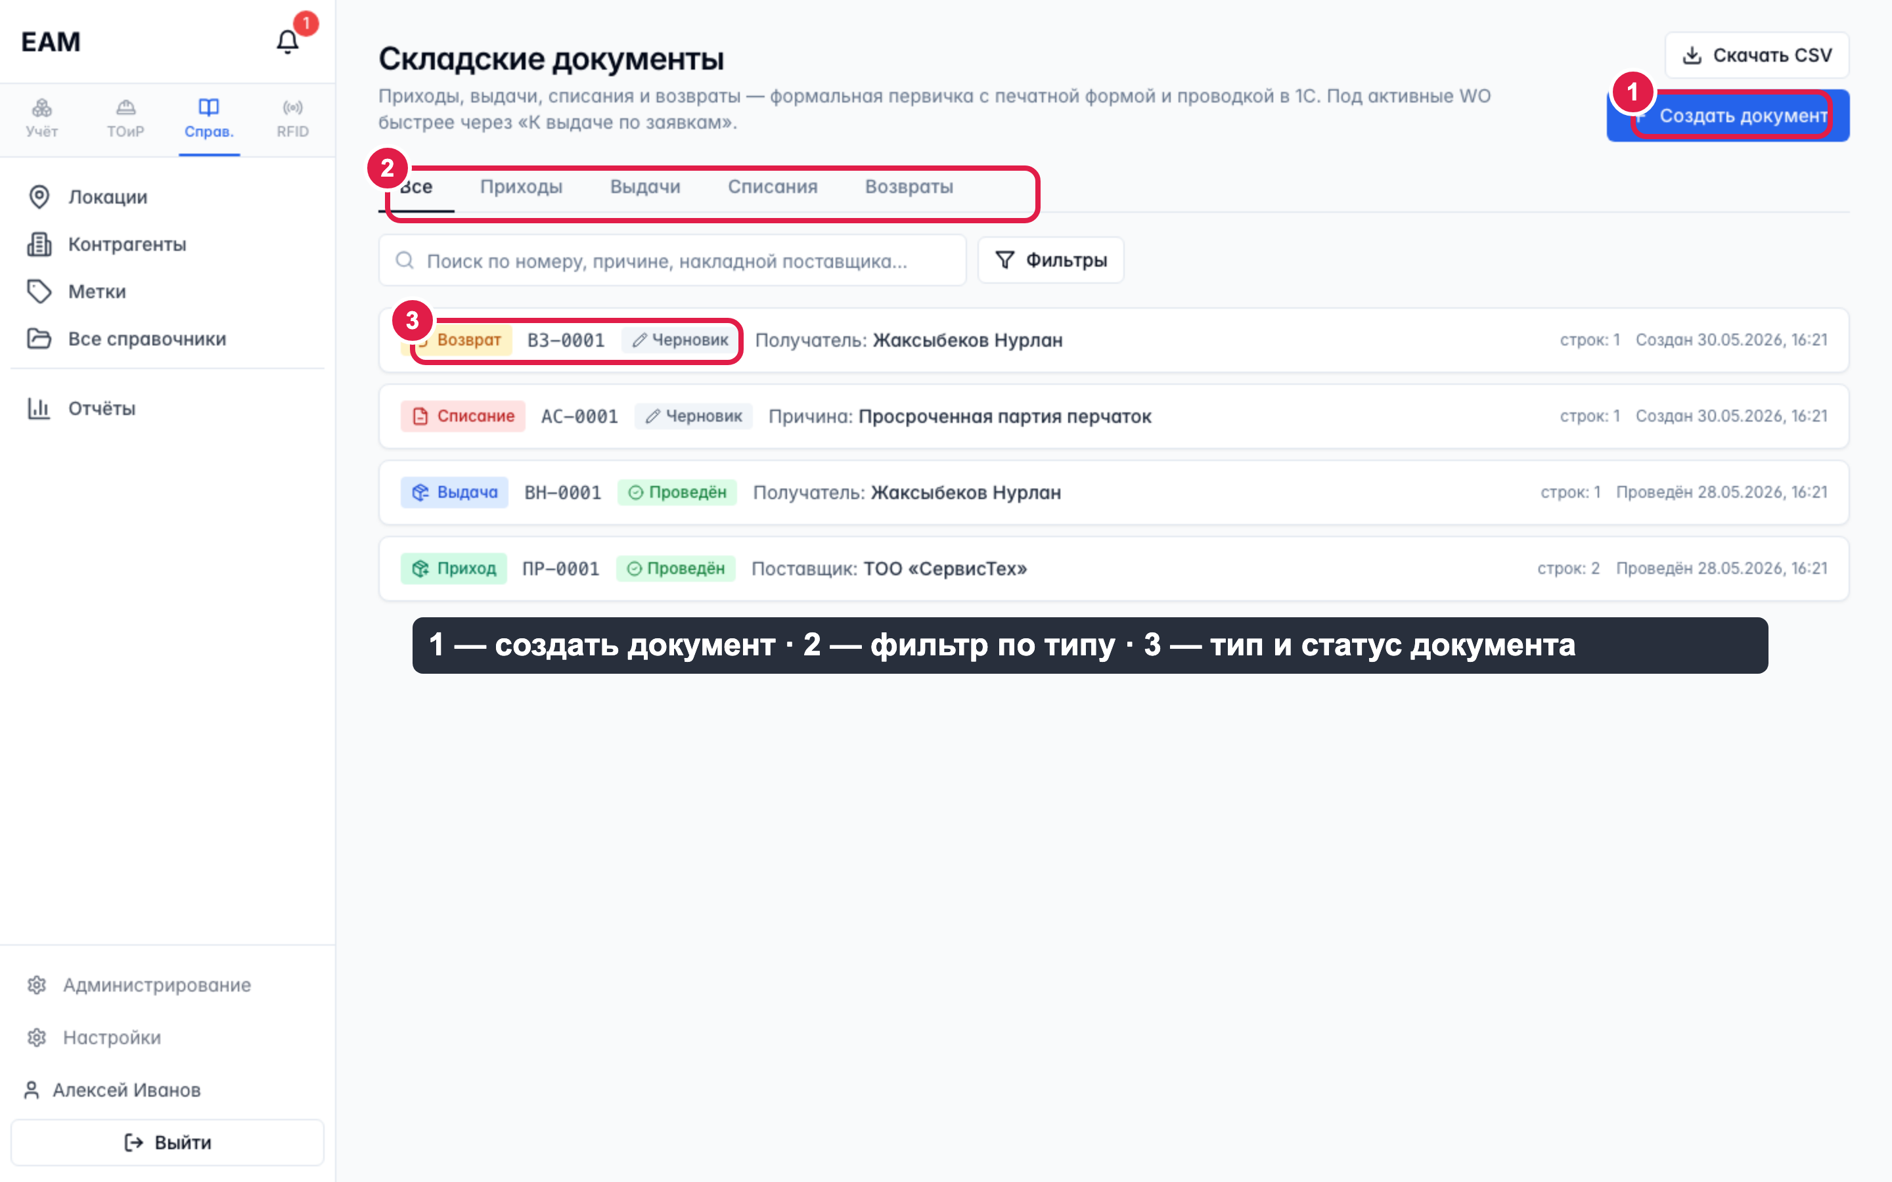Filter documents by Приходы tab

click(x=521, y=187)
